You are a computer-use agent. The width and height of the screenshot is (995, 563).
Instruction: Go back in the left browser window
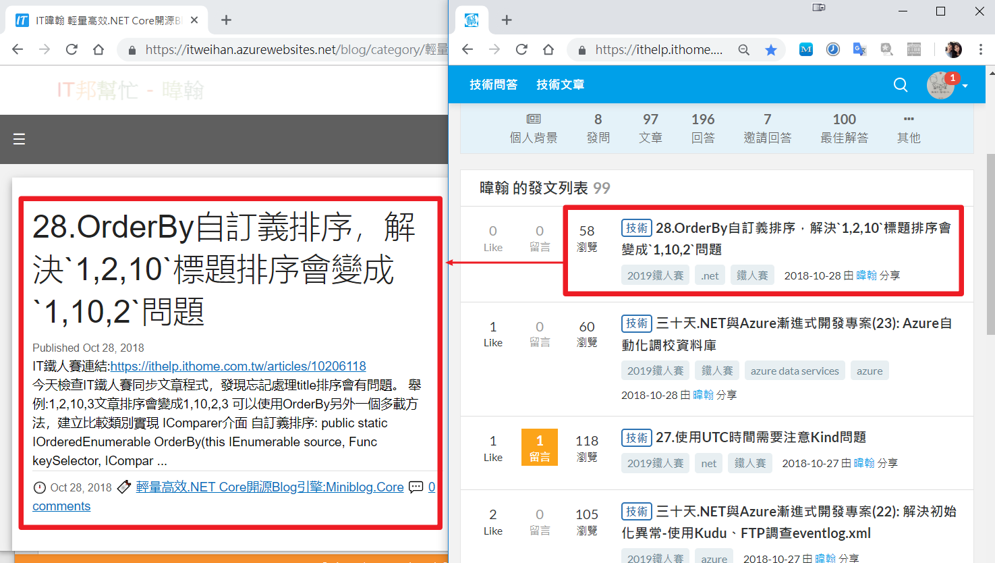click(18, 49)
